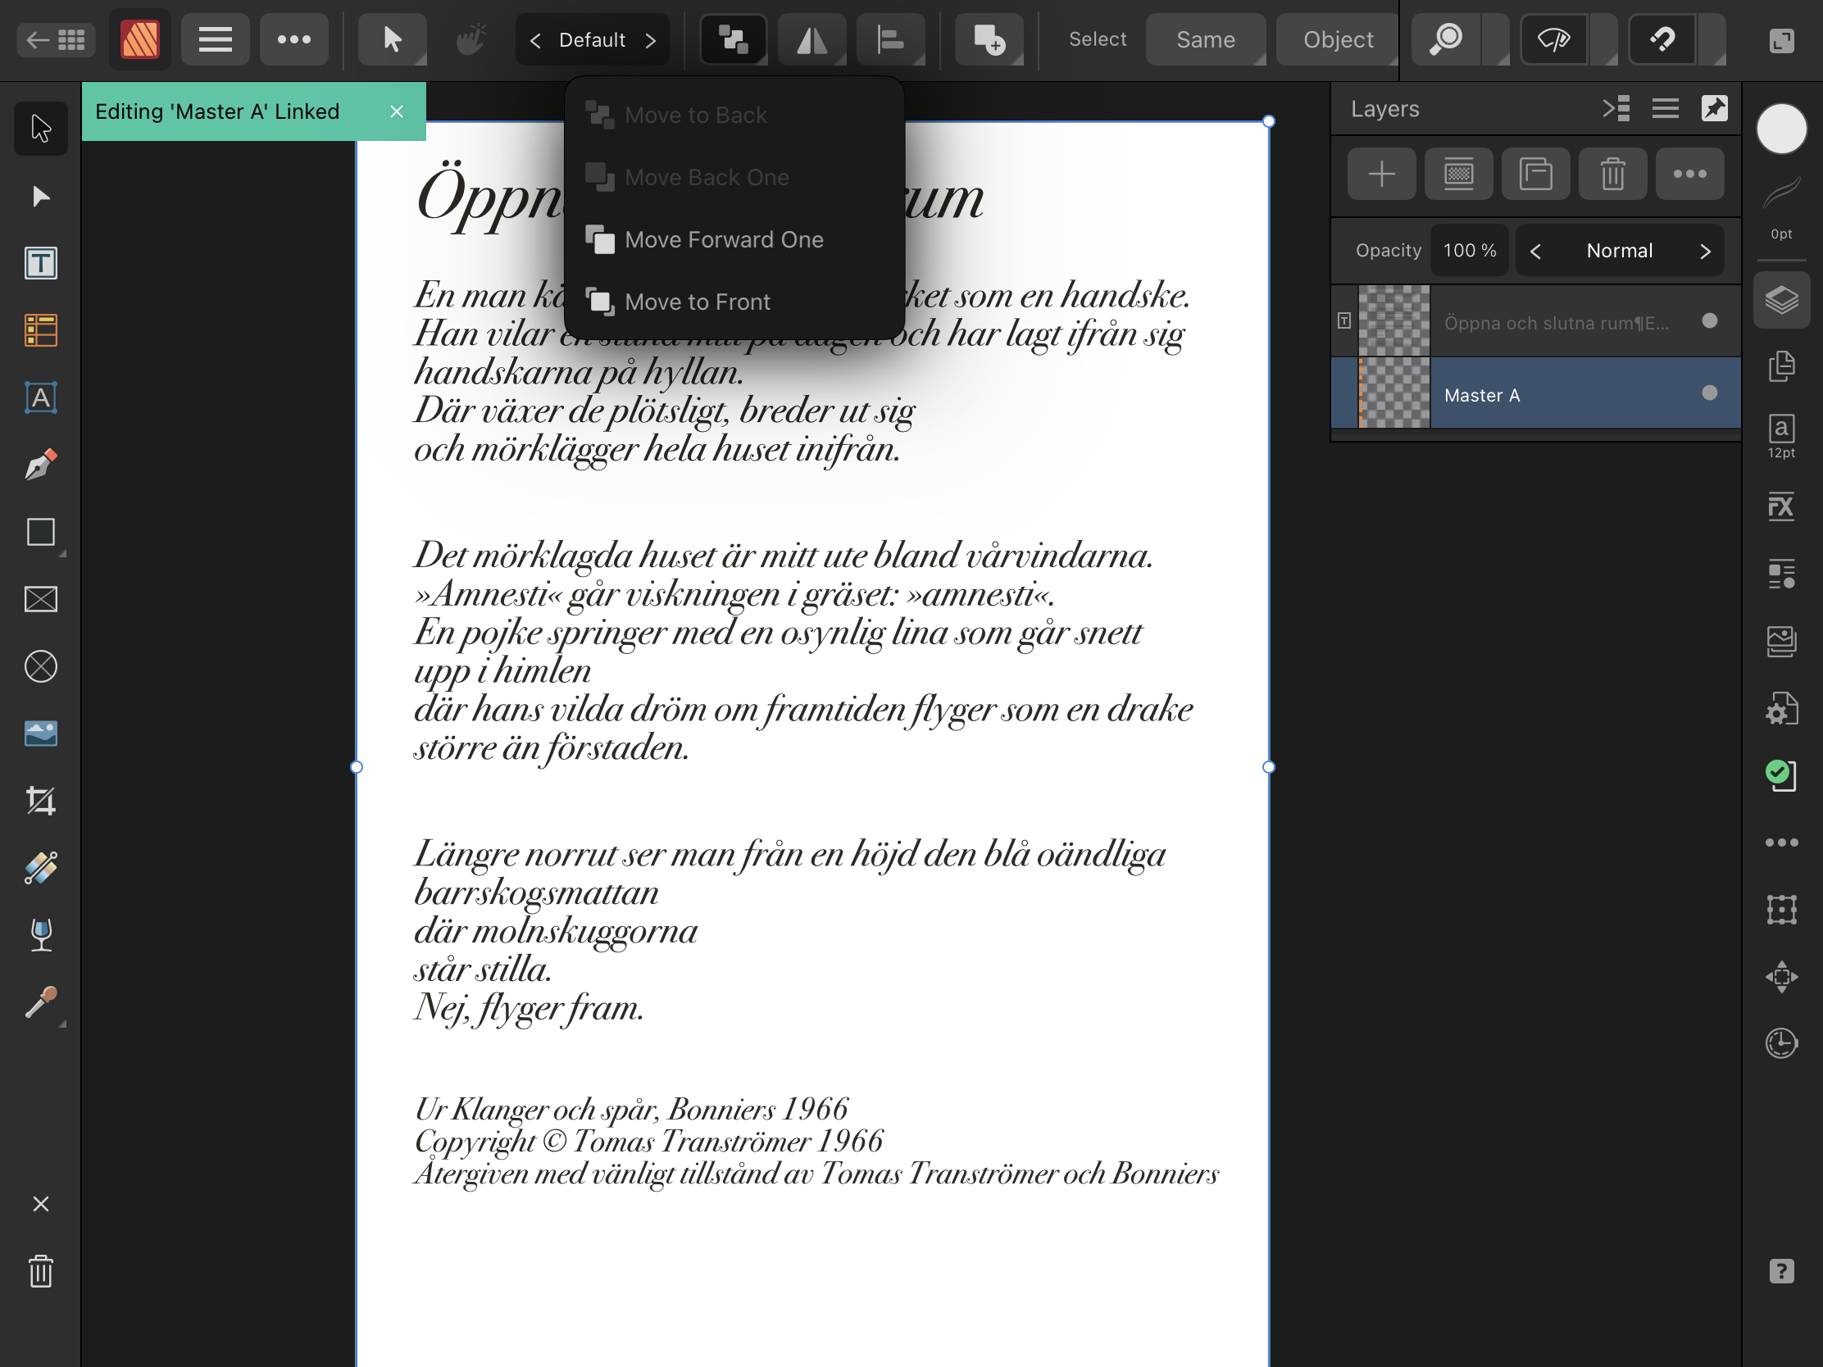The image size is (1823, 1367).
Task: Select next blend mode arrow
Action: (x=1705, y=252)
